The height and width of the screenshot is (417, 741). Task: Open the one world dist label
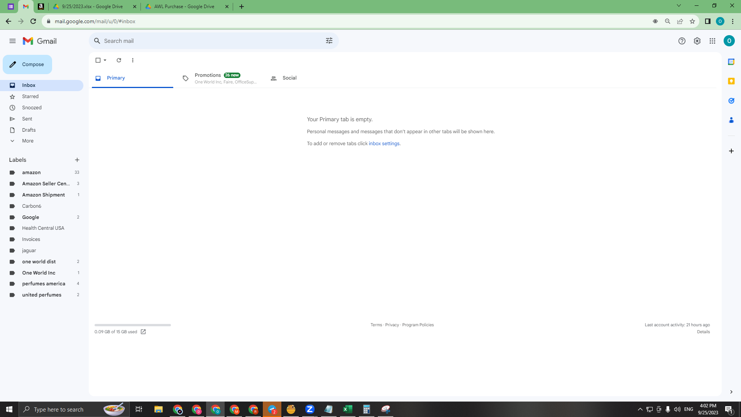[x=42, y=262]
